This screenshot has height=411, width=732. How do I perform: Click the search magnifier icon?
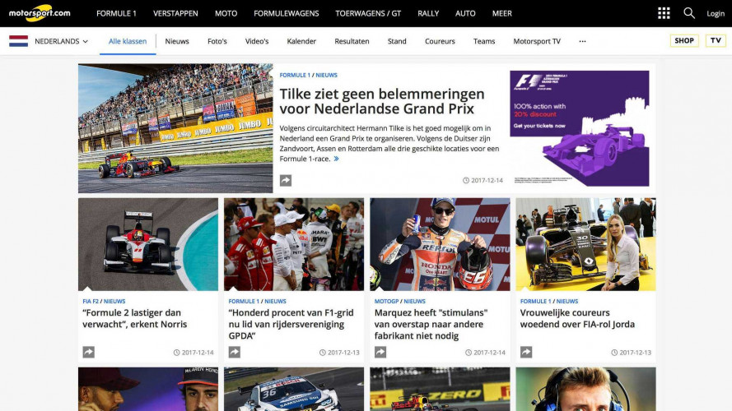pos(689,13)
